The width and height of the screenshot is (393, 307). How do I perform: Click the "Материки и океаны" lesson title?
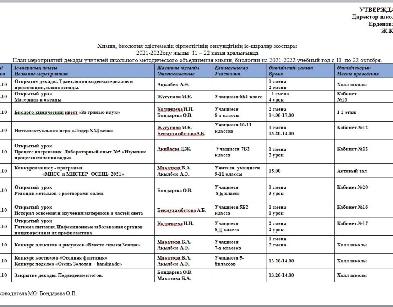point(38,99)
